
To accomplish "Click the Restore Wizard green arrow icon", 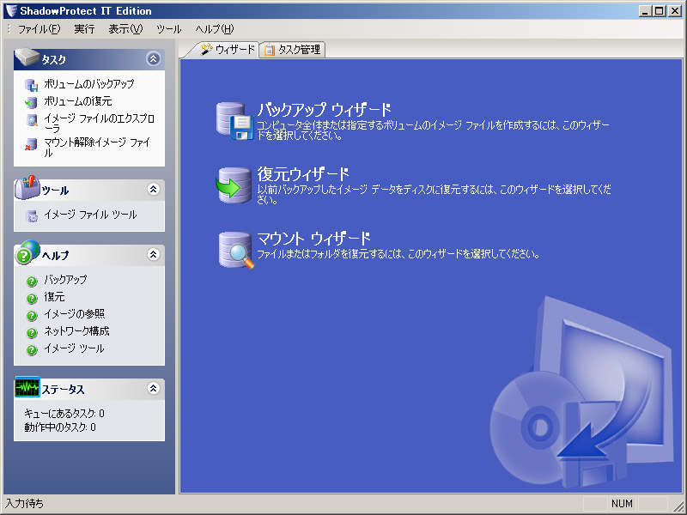I will click(234, 185).
